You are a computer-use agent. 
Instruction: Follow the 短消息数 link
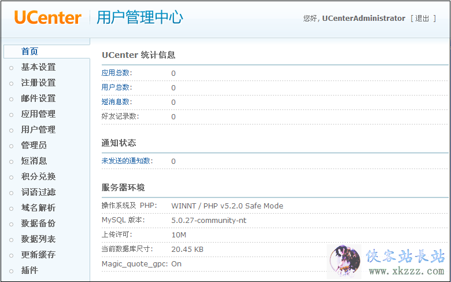point(116,102)
